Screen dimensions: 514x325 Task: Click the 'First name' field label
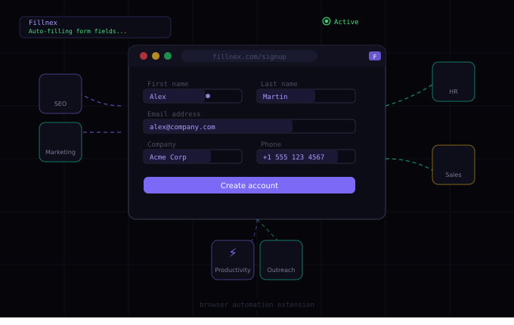[x=168, y=84]
